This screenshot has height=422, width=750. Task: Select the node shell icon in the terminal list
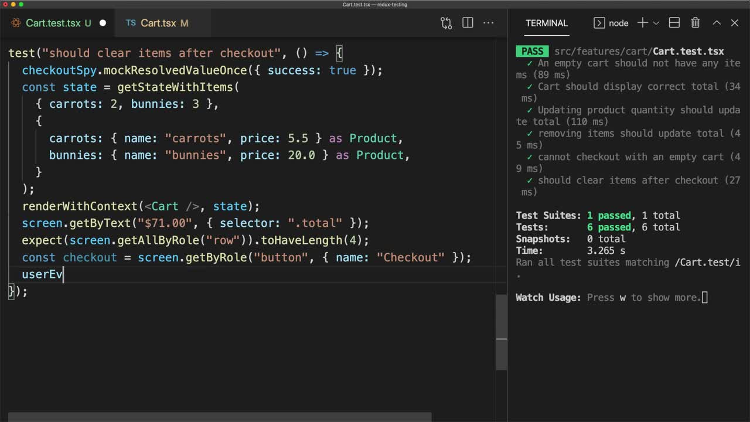[598, 23]
